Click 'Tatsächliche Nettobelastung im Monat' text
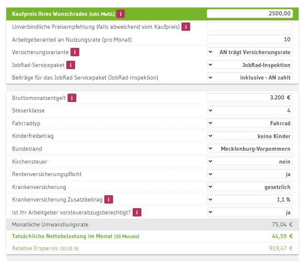Screen dimensions: 307x261 62,236
